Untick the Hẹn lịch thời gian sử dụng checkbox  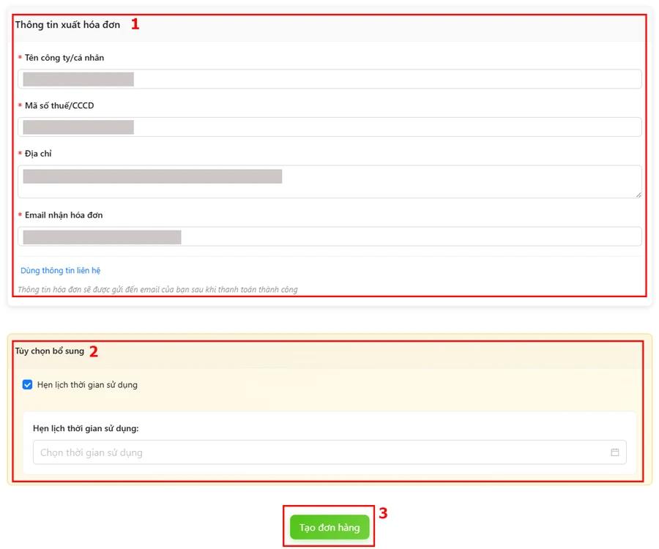click(28, 384)
